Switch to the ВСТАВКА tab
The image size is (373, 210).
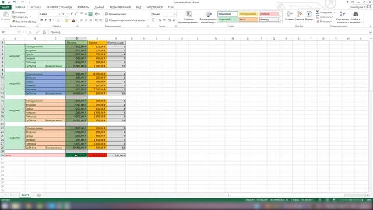tap(36, 7)
